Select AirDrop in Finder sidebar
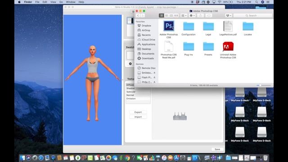The height and width of the screenshot is (162, 288). click(x=146, y=30)
